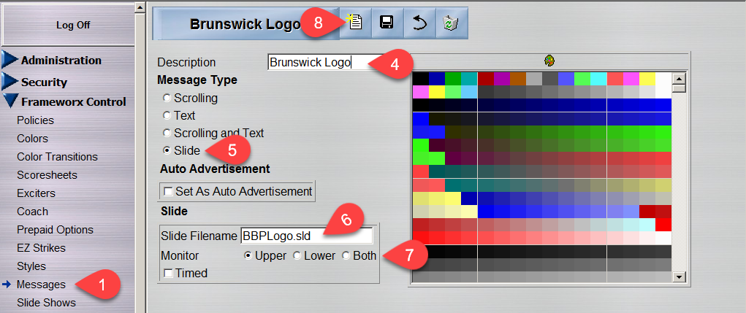Choose the Both monitor radio button
This screenshot has width=746, height=313.
[347, 255]
